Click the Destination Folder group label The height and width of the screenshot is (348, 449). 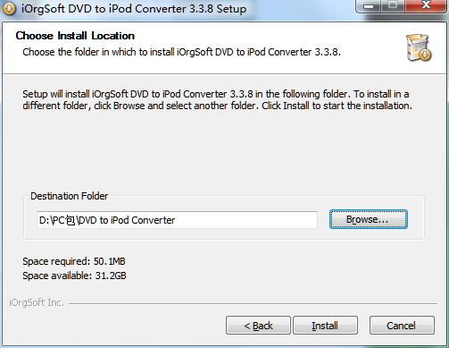click(70, 196)
